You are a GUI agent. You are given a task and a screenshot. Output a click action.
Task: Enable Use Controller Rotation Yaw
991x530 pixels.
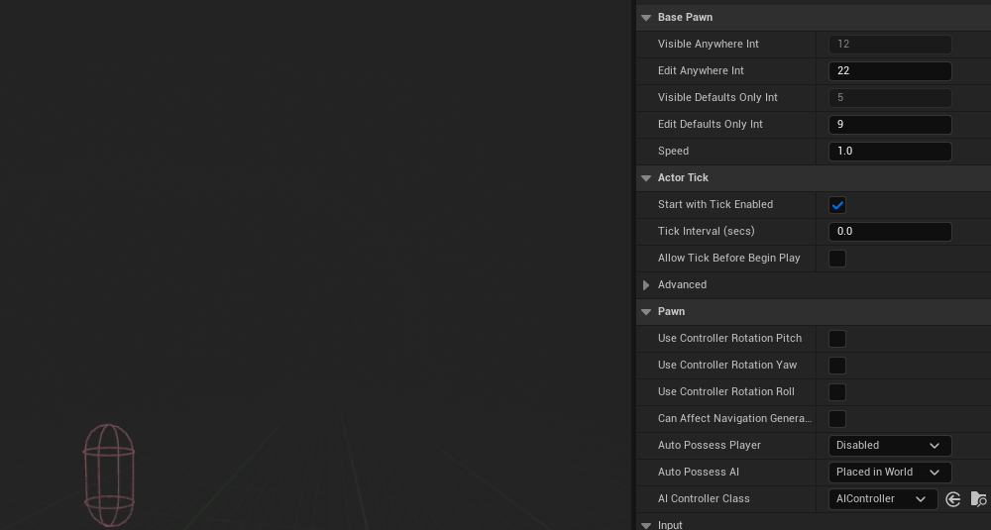coord(837,366)
